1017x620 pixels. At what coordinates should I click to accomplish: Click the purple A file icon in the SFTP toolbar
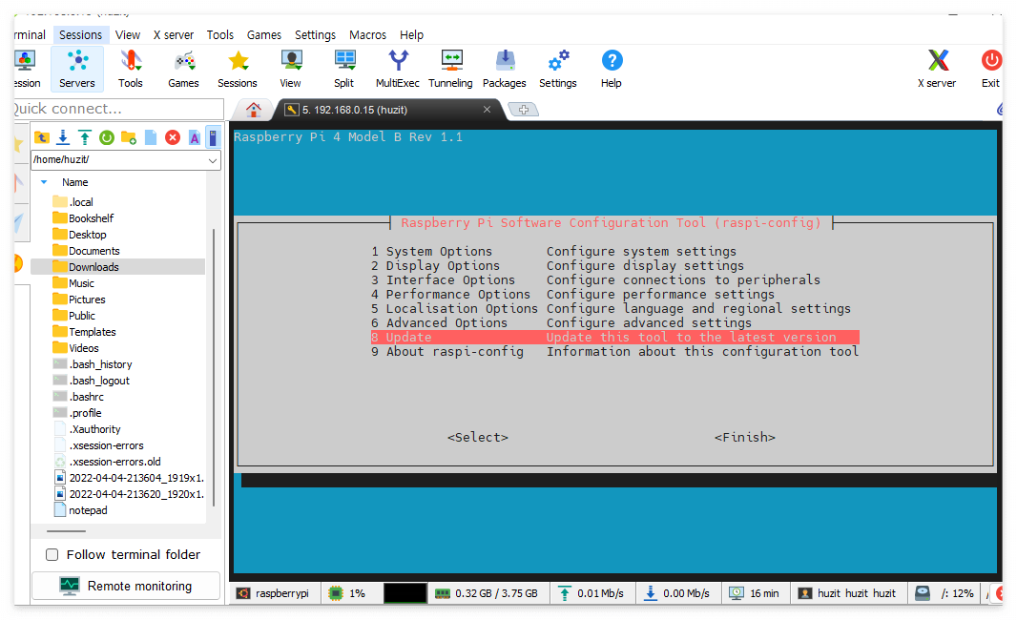pos(194,137)
